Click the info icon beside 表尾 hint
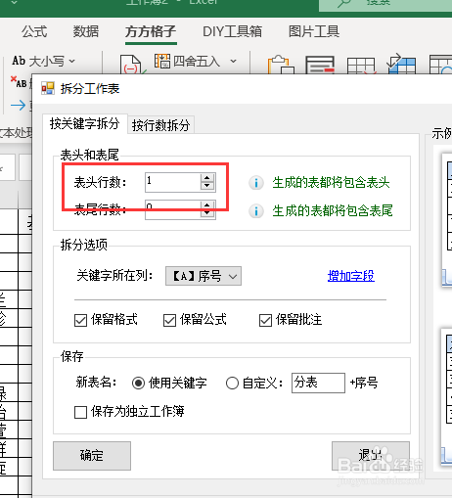 click(256, 211)
